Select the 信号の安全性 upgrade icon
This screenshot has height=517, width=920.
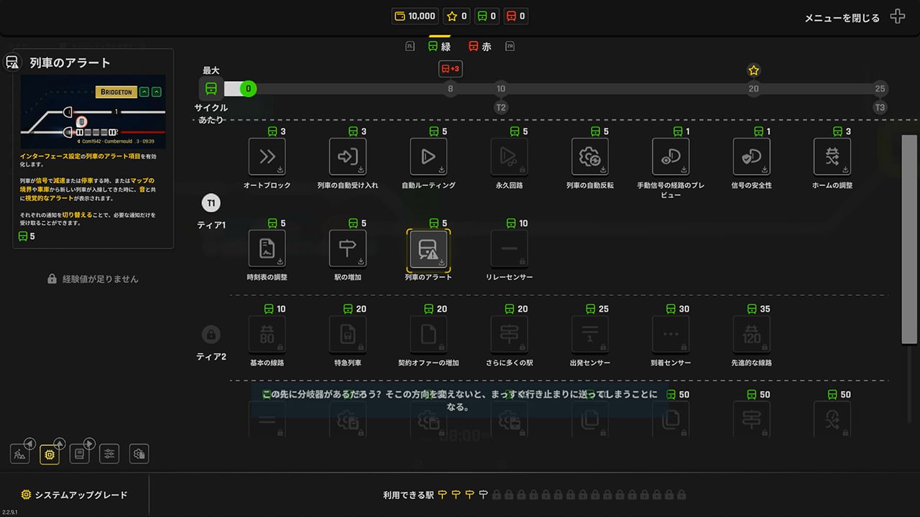coord(751,157)
